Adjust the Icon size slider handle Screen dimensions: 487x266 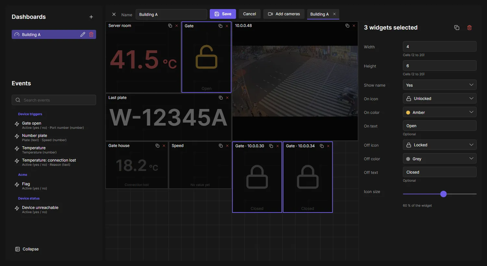[443, 194]
